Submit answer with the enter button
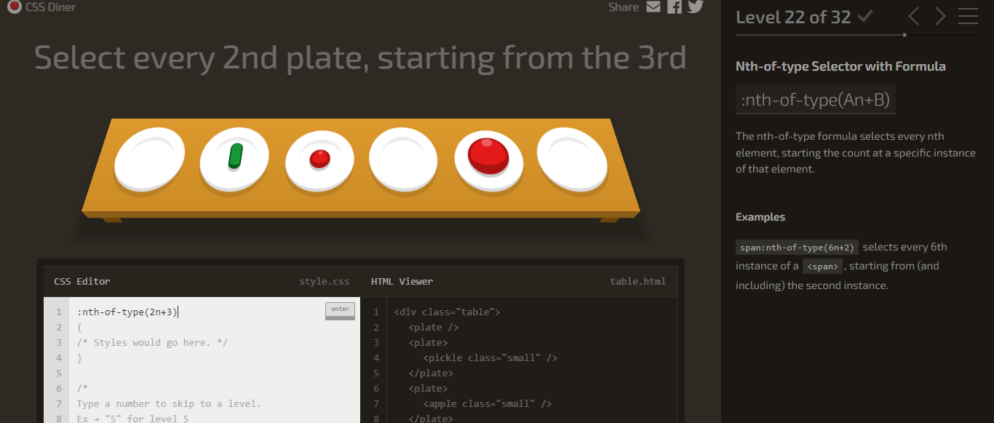The image size is (994, 423). click(340, 310)
